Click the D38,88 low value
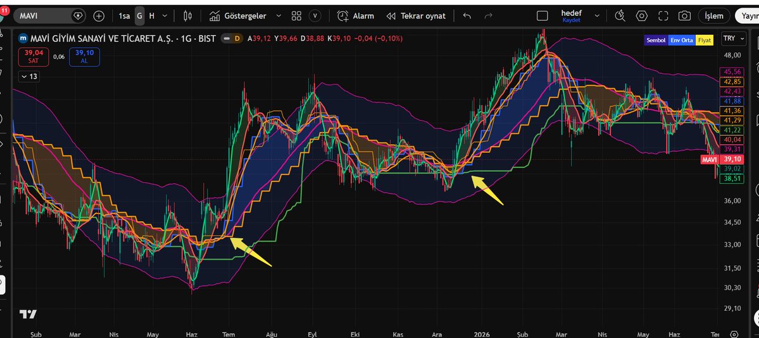The height and width of the screenshot is (338, 759). [x=312, y=38]
